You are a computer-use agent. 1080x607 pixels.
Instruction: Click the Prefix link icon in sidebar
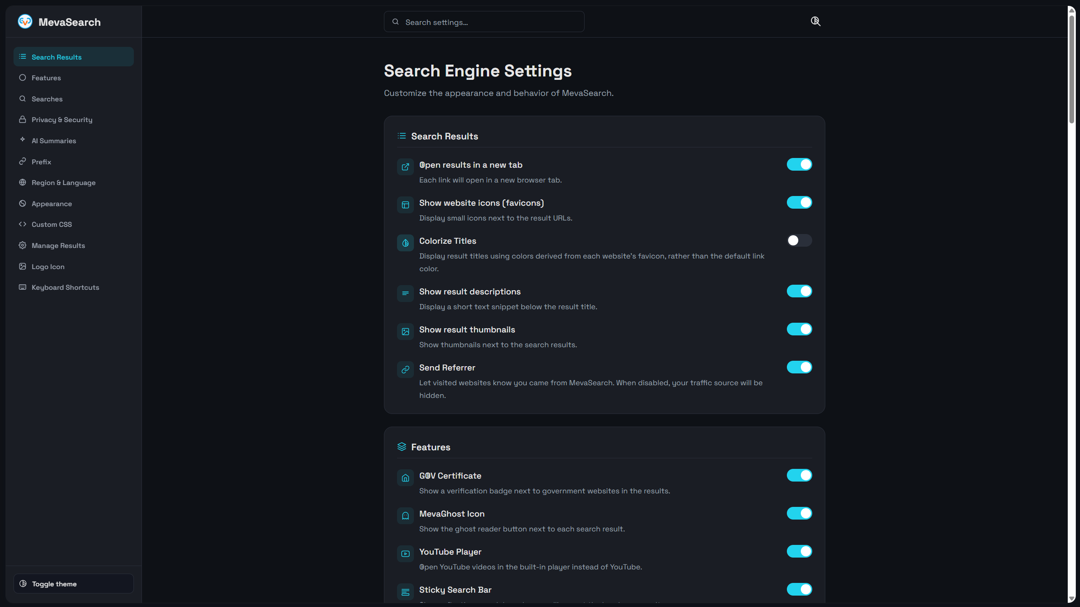pos(22,161)
